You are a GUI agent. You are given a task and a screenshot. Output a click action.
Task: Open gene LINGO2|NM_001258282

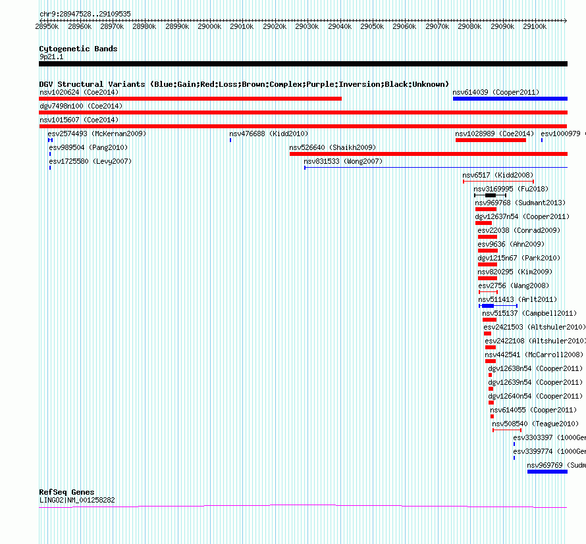click(77, 501)
